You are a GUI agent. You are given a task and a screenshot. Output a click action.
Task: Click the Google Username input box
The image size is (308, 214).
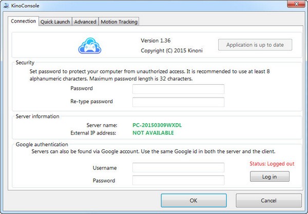pyautogui.click(x=178, y=168)
